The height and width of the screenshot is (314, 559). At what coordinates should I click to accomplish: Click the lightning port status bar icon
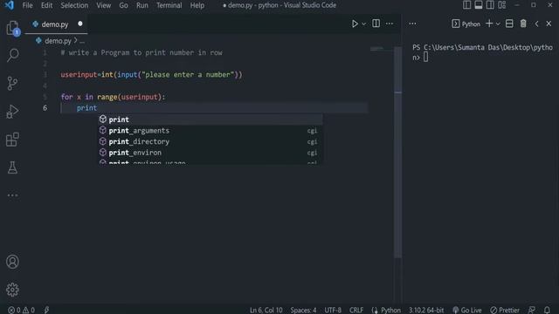coord(46,311)
